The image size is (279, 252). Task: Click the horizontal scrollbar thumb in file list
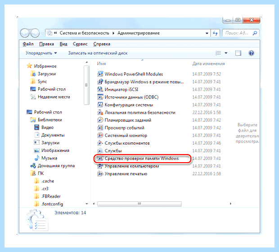coord(139,203)
